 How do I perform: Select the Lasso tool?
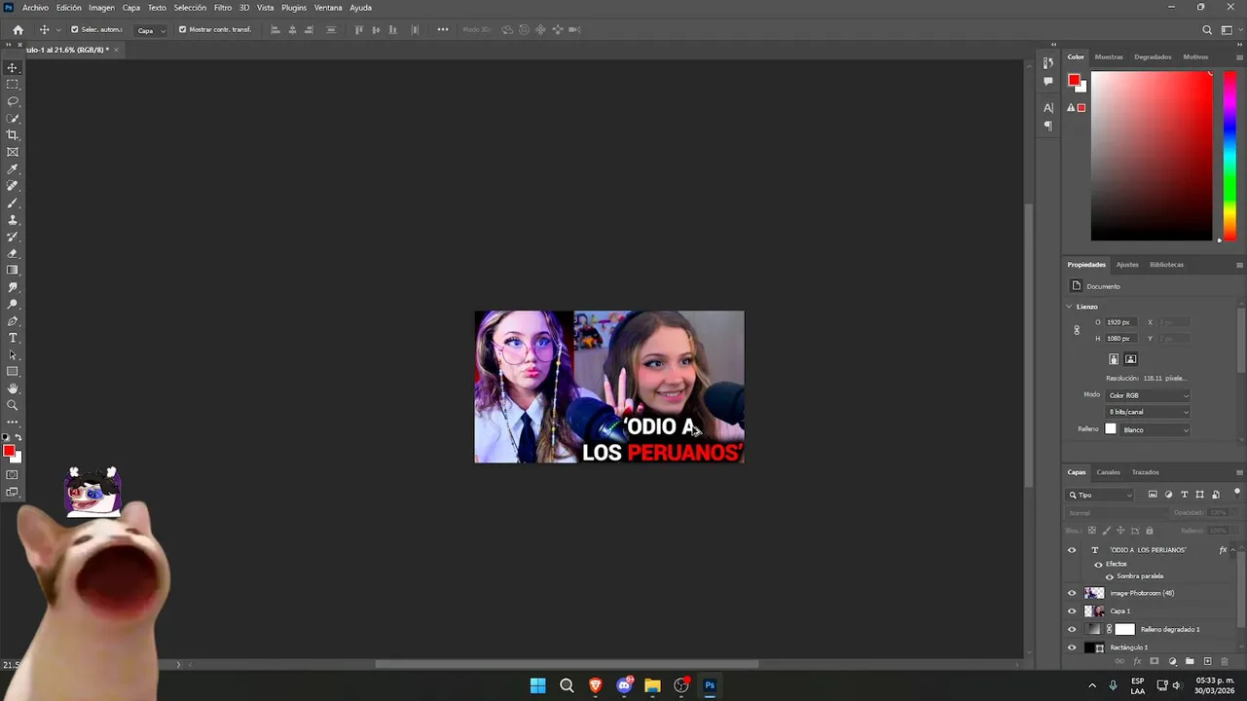(13, 101)
